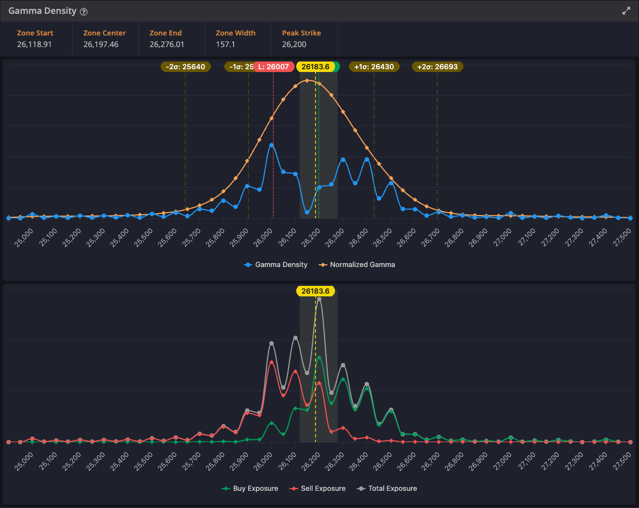Select the red L: 26007 label
Image resolution: width=639 pixels, height=508 pixels.
pos(274,67)
